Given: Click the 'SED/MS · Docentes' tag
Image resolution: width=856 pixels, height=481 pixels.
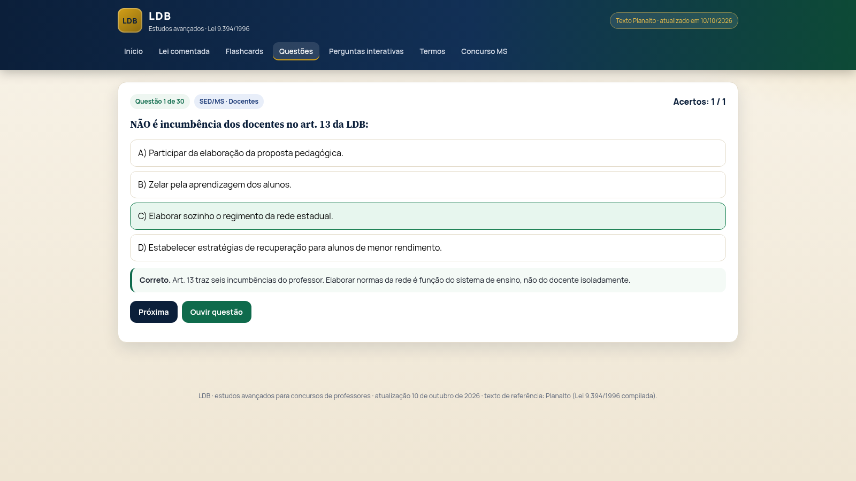Looking at the screenshot, I should [x=229, y=102].
